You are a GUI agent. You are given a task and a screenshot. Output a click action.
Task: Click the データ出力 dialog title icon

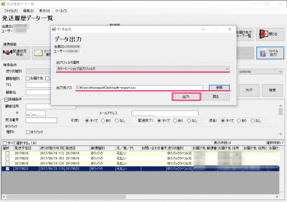click(x=54, y=29)
